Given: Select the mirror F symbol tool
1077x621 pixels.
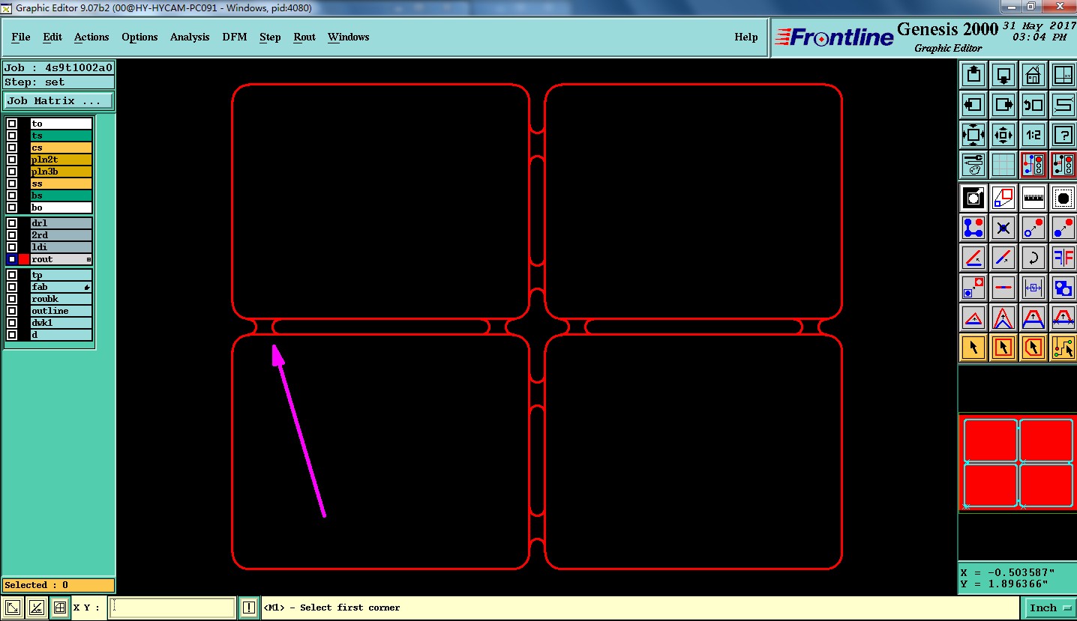Looking at the screenshot, I should tap(1063, 258).
